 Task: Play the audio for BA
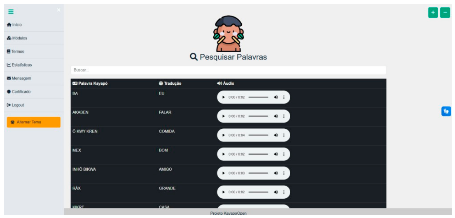point(224,97)
